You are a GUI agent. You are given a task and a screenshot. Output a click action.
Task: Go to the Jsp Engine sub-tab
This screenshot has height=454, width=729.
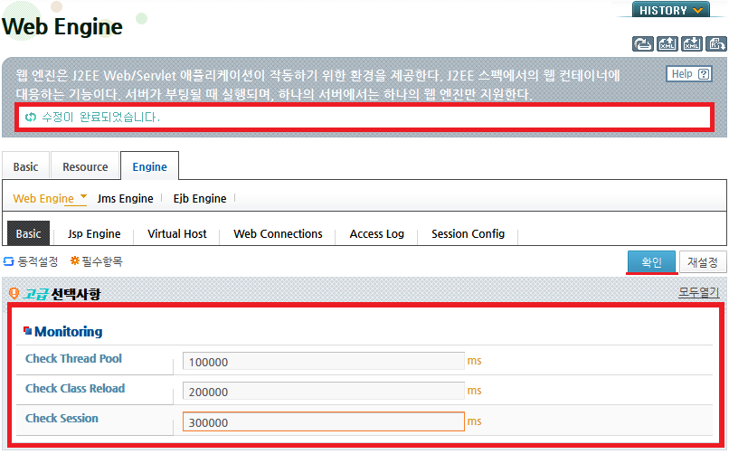[x=94, y=233]
